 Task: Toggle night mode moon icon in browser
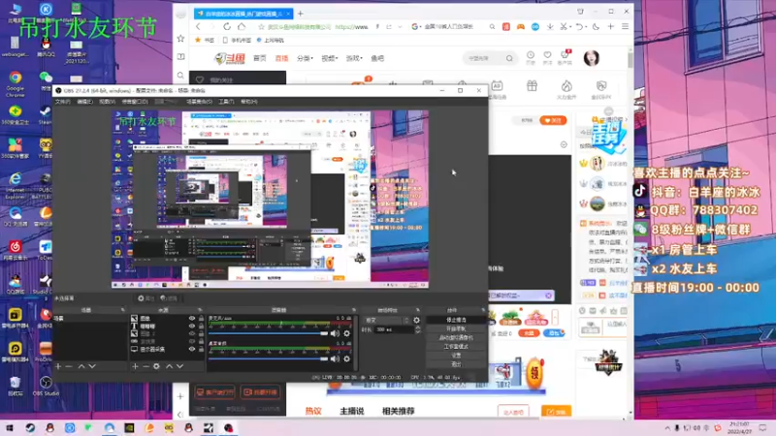point(596,27)
